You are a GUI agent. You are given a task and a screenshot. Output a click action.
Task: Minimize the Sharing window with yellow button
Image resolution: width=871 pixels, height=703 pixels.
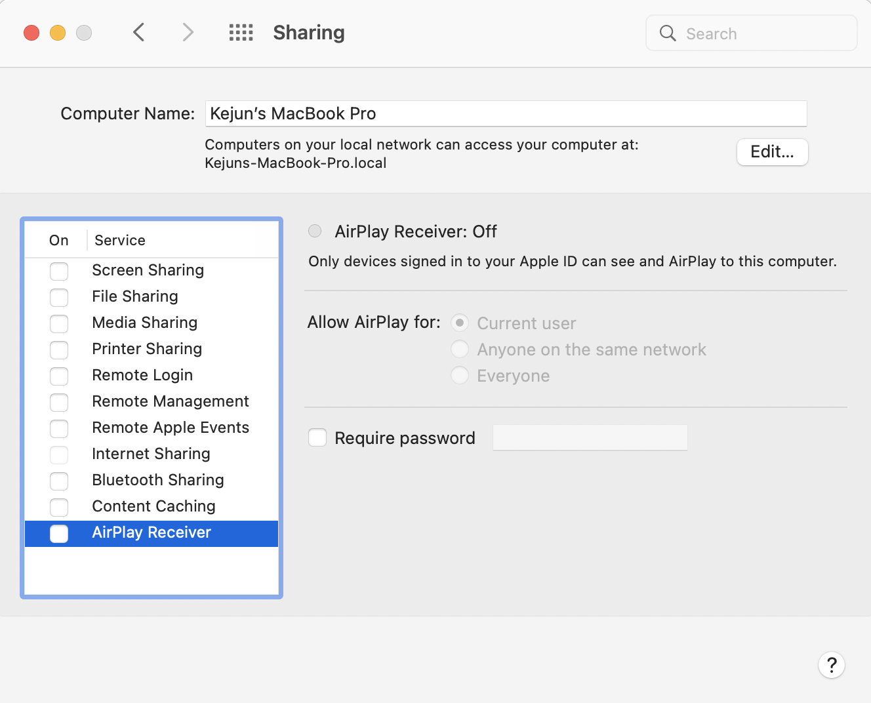pyautogui.click(x=58, y=32)
